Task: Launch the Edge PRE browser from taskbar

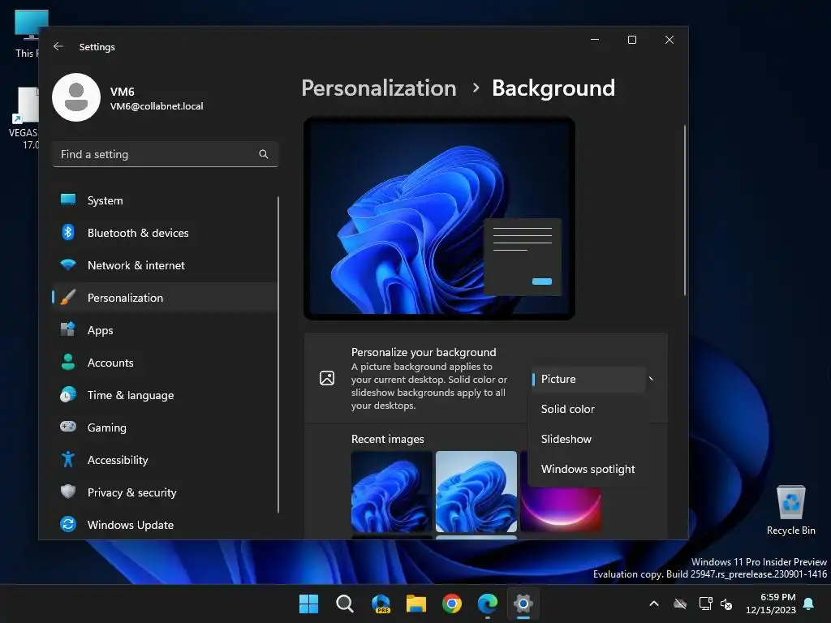Action: point(381,604)
